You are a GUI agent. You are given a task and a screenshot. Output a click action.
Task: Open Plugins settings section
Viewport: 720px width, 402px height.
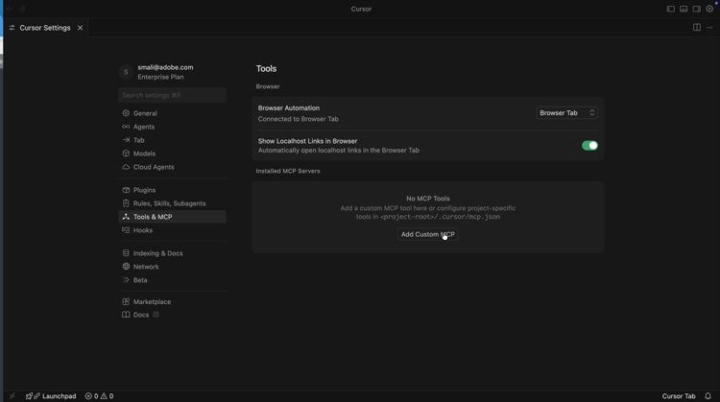(172, 190)
